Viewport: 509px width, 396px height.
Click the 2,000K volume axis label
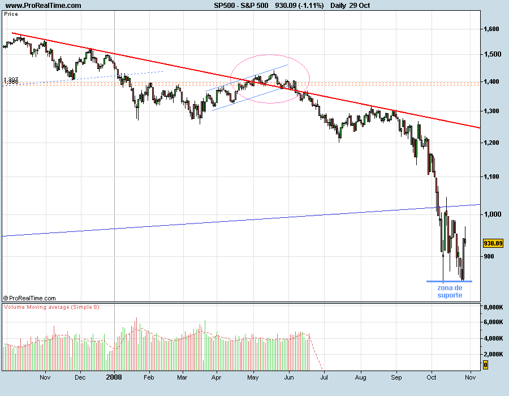tap(493, 354)
